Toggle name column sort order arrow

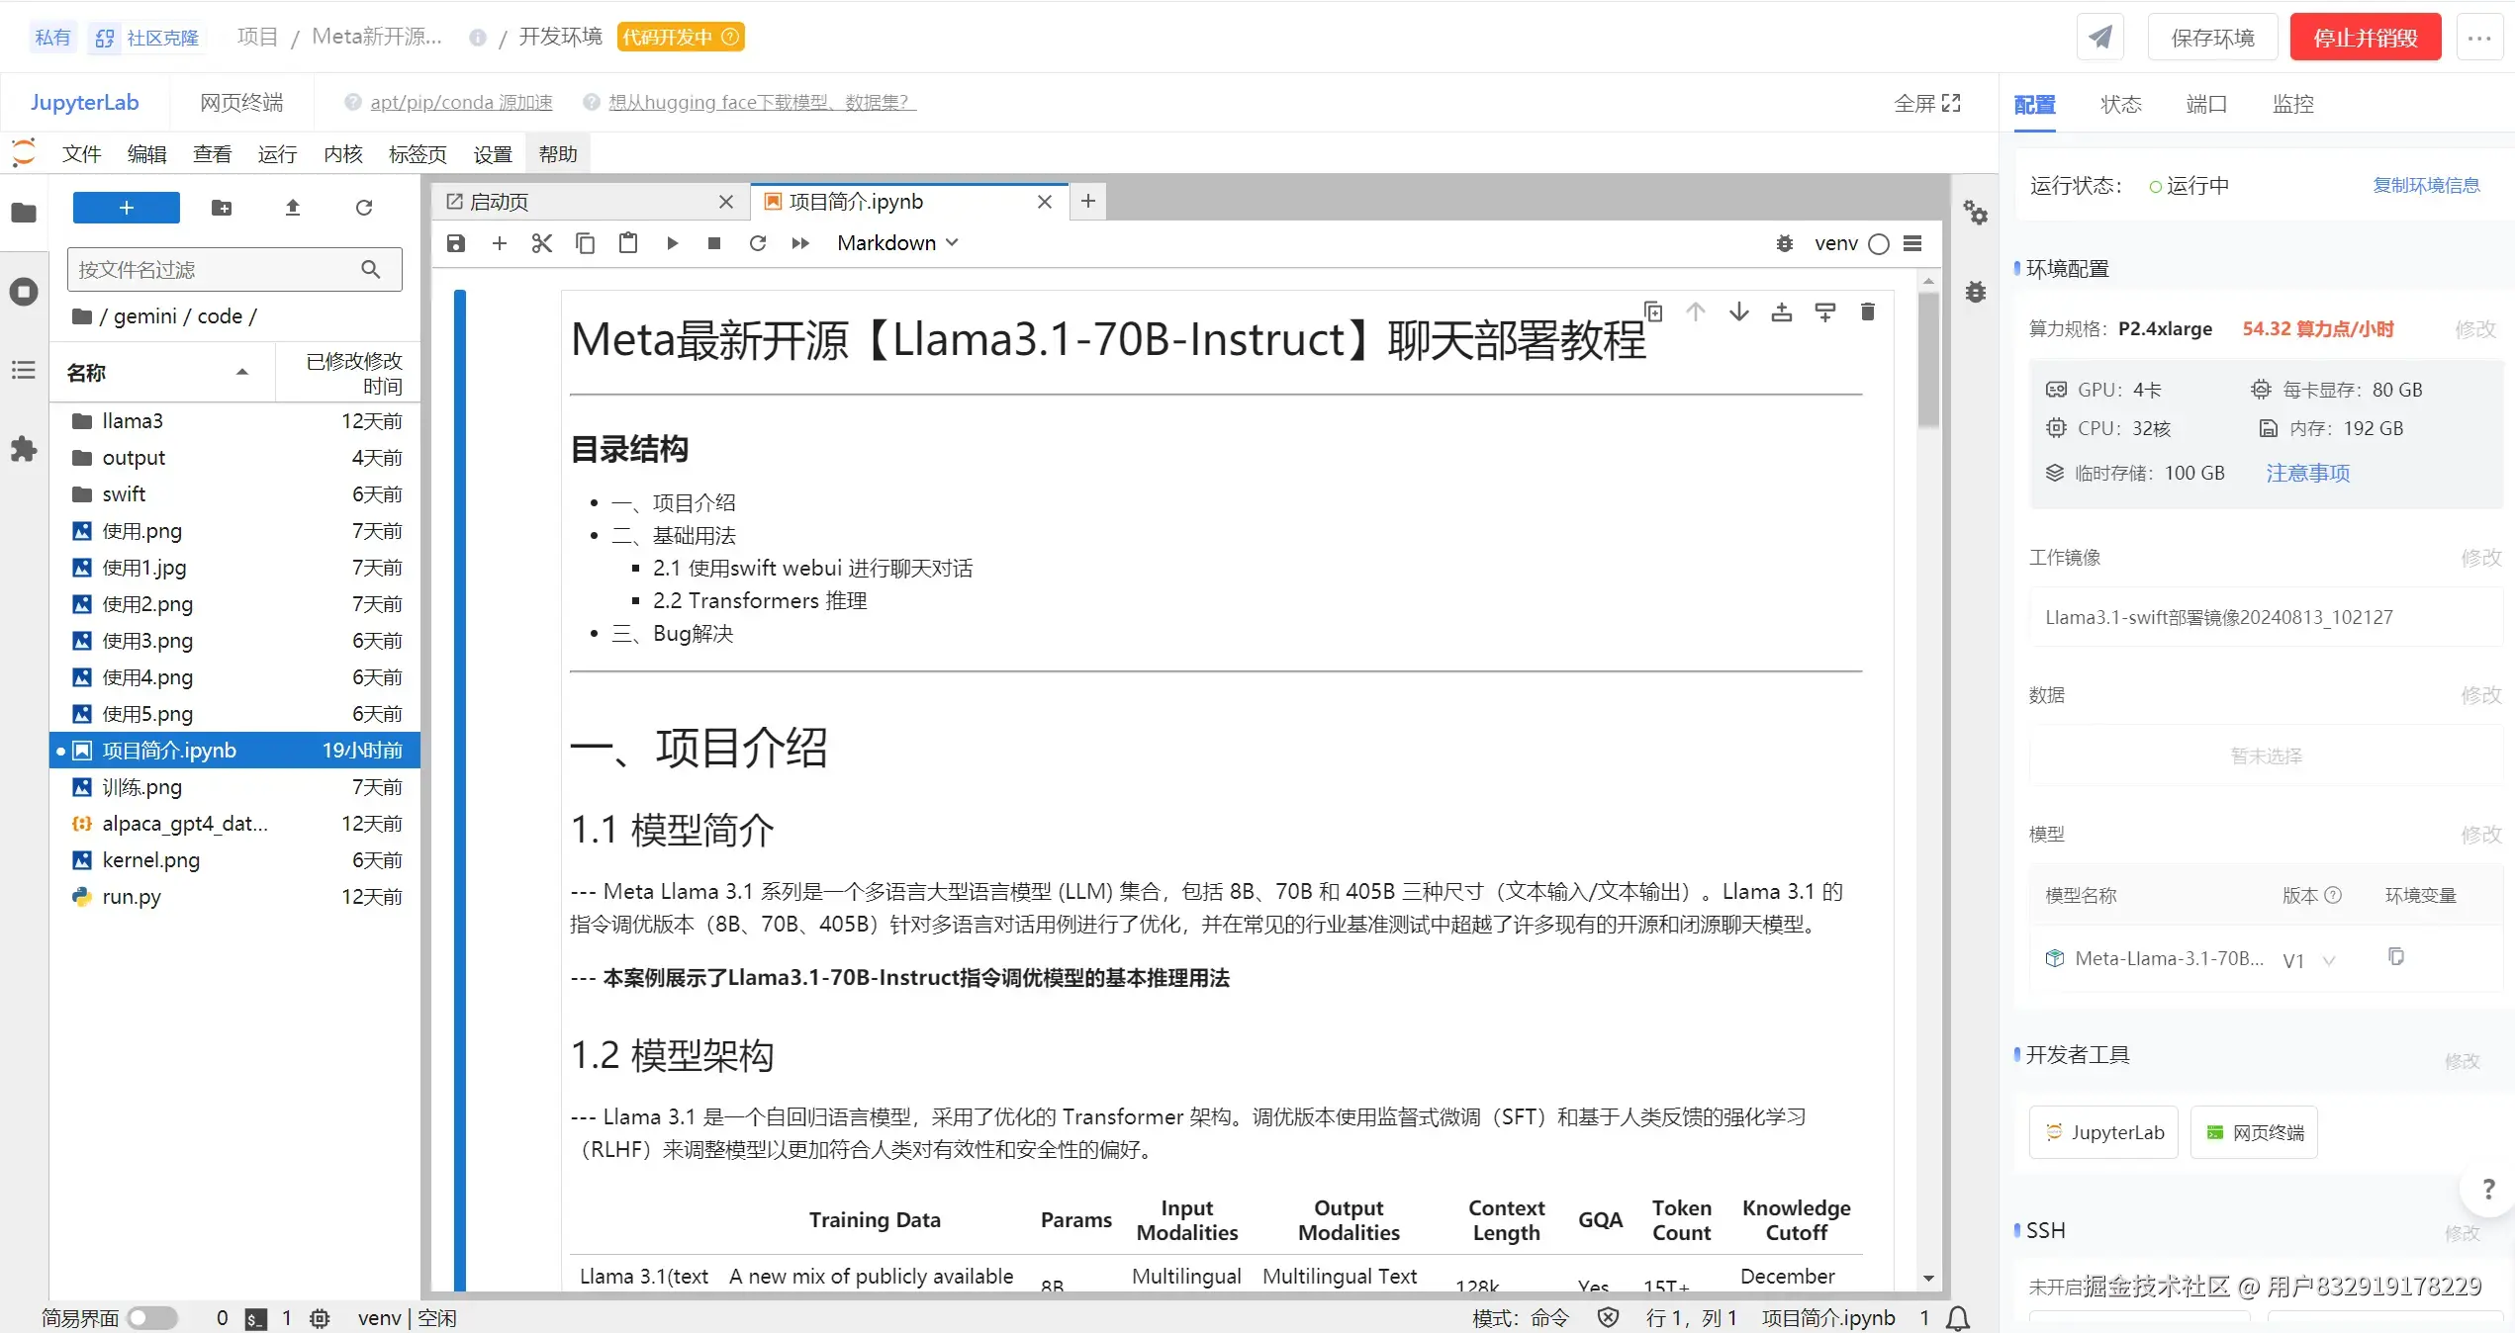point(241,372)
